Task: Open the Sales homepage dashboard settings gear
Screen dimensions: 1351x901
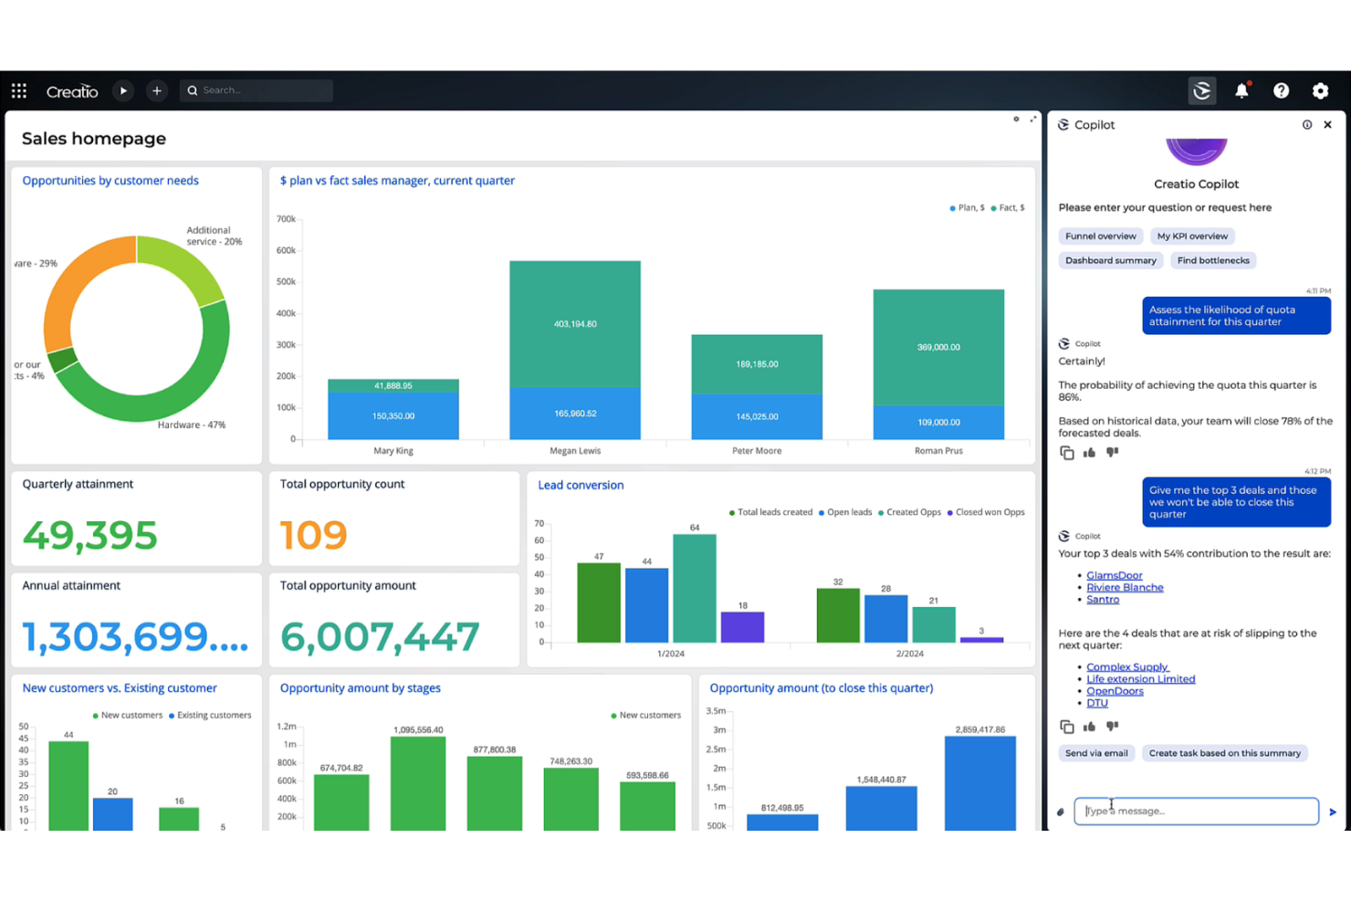Action: pyautogui.click(x=1016, y=119)
